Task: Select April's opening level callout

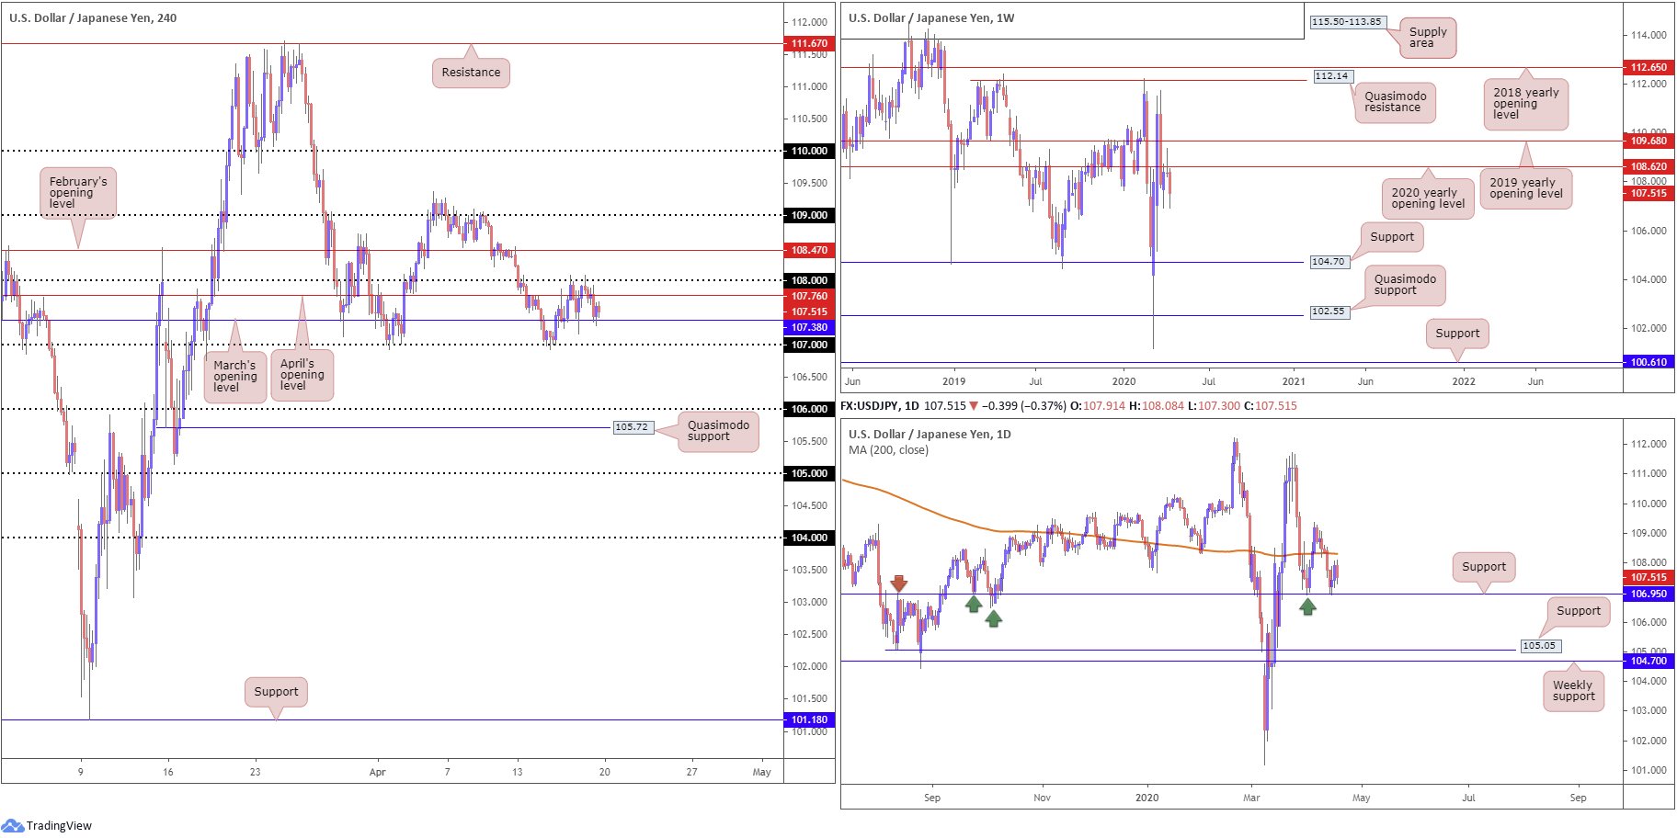Action: coord(302,375)
